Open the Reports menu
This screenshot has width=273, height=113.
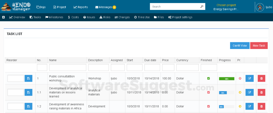tap(80, 7)
